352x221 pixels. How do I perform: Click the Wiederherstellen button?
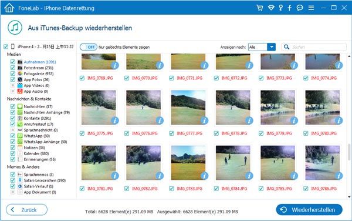tap(309, 210)
